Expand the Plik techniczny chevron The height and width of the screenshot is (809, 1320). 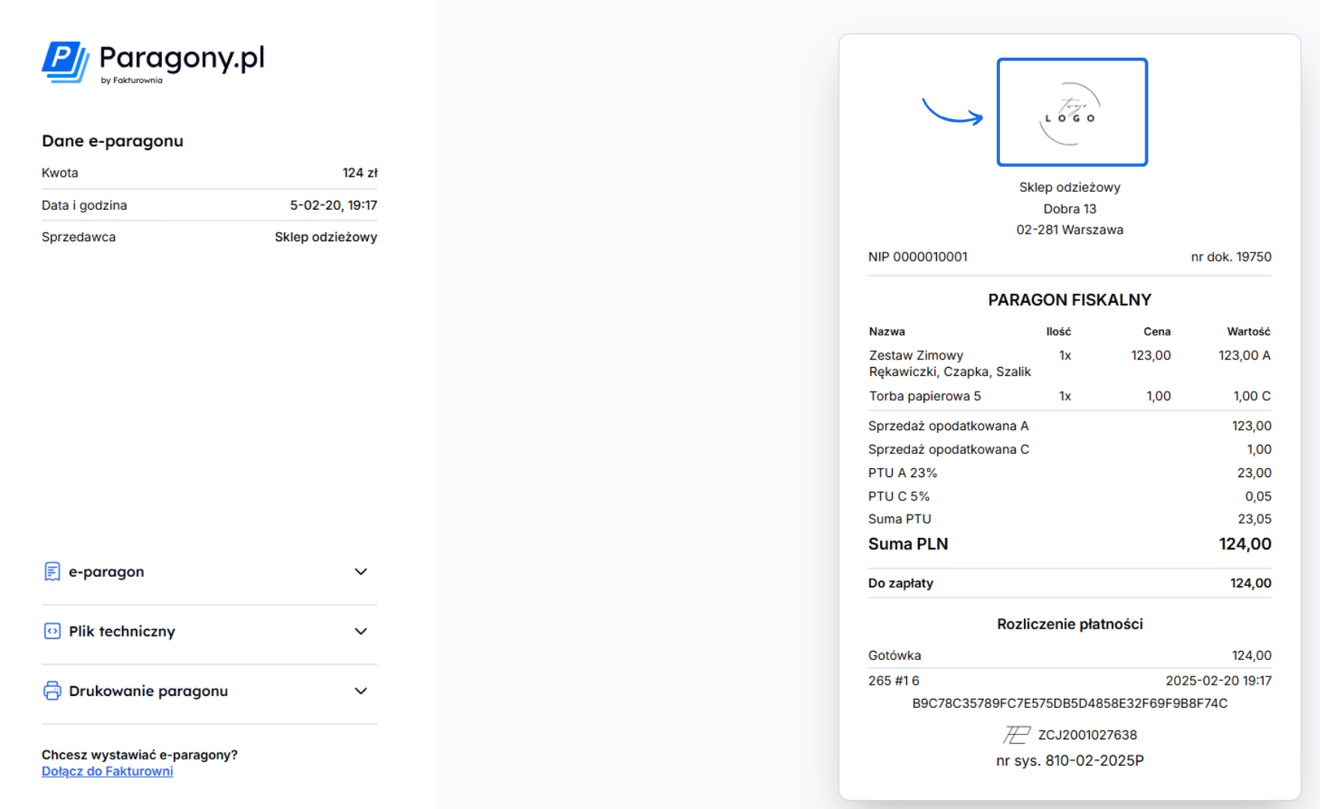(361, 631)
